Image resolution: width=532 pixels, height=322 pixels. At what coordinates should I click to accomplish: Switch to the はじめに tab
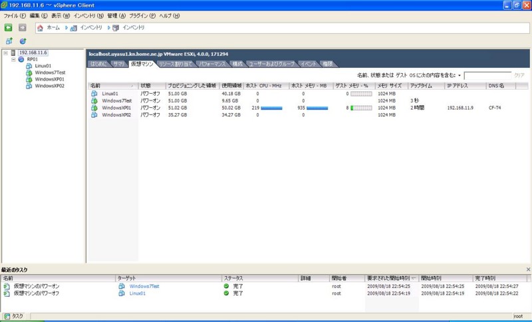tap(98, 64)
